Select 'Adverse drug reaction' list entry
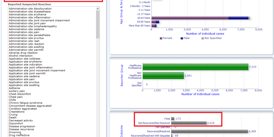The image size is (274, 137). click(23, 53)
